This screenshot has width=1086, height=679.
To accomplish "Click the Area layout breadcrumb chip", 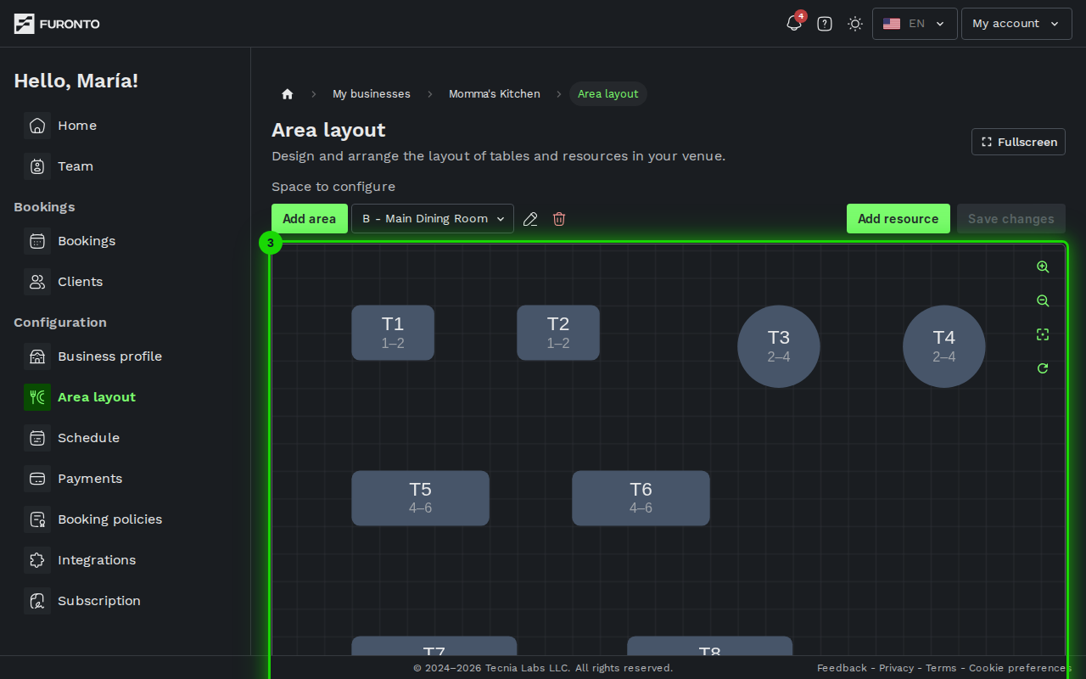I will coord(608,94).
